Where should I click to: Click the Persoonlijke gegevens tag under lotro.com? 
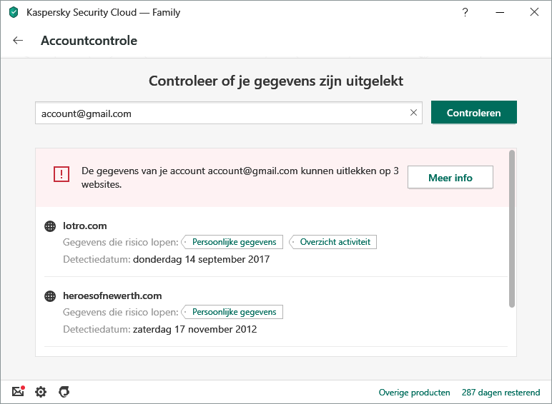234,242
